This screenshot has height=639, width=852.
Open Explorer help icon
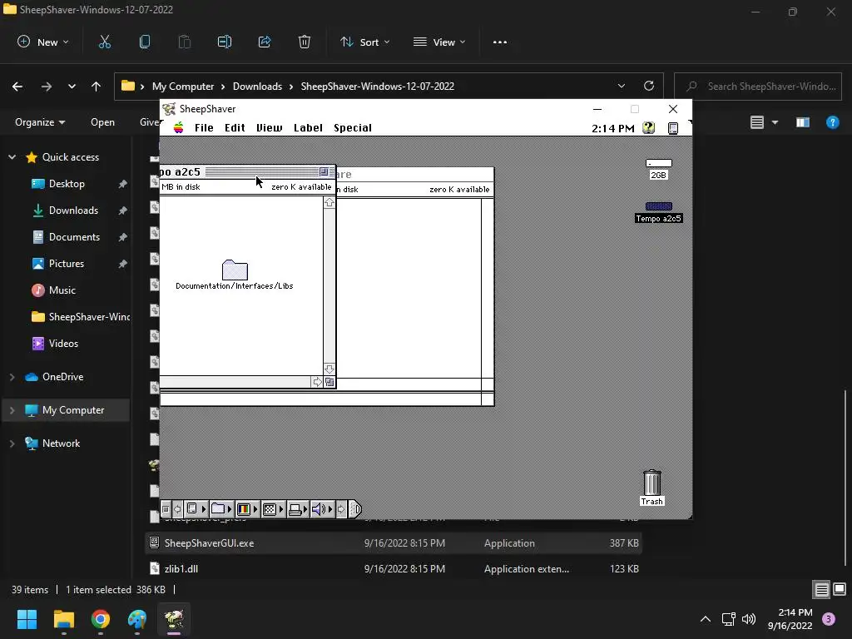pos(832,122)
